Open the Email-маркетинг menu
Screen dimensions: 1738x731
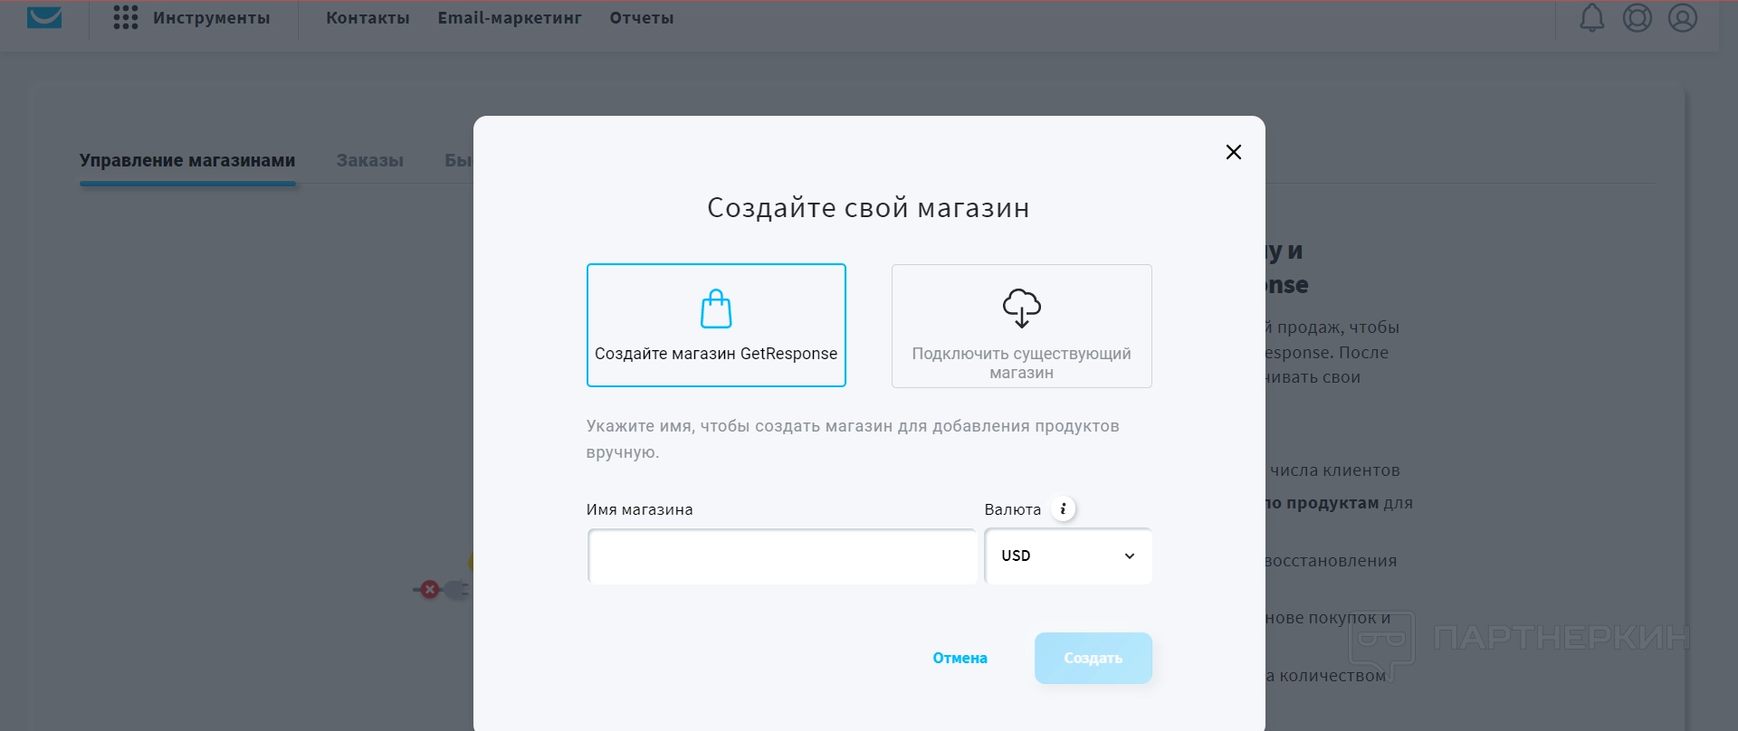click(510, 18)
